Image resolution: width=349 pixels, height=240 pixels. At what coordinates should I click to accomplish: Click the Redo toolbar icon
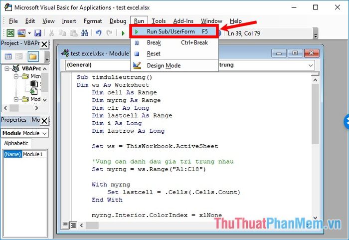click(109, 33)
